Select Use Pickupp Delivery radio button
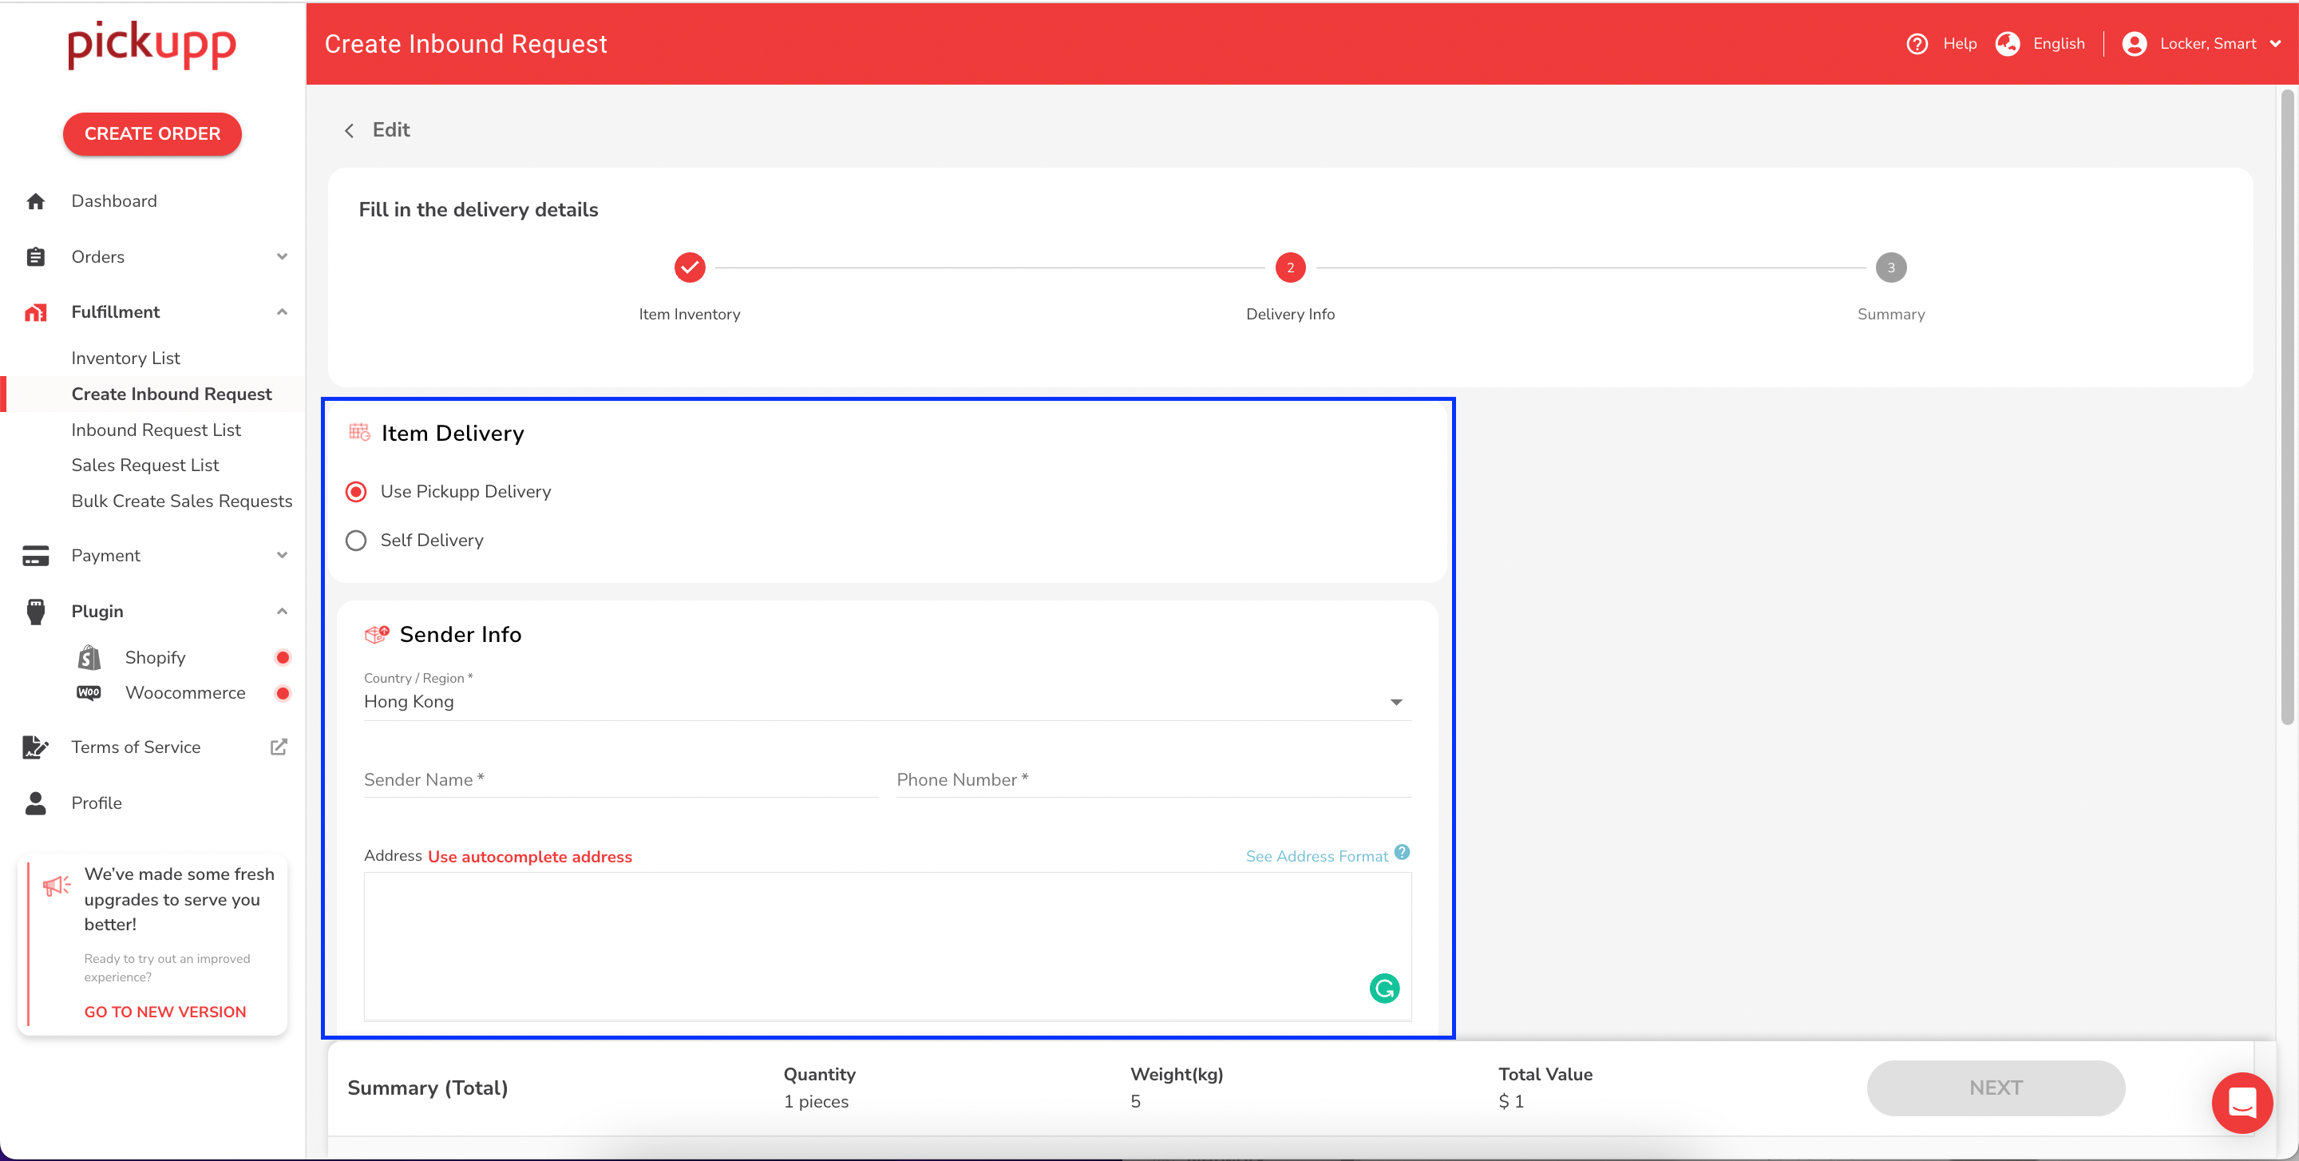This screenshot has height=1161, width=2299. tap(356, 492)
